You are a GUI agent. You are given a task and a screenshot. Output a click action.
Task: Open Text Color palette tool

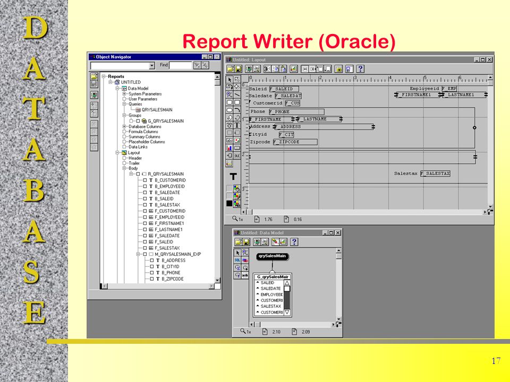(x=237, y=204)
